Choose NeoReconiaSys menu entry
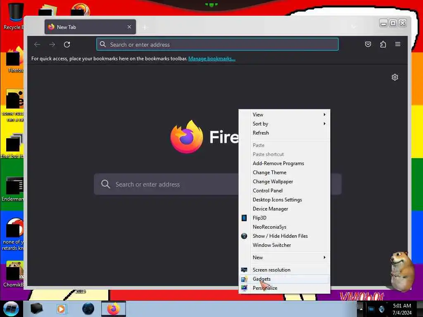The height and width of the screenshot is (317, 423). coord(284,227)
